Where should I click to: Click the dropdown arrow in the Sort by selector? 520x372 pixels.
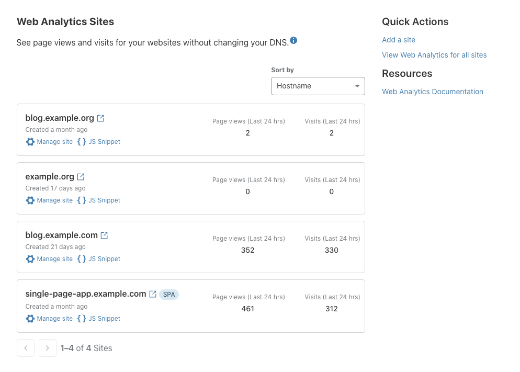pos(357,86)
